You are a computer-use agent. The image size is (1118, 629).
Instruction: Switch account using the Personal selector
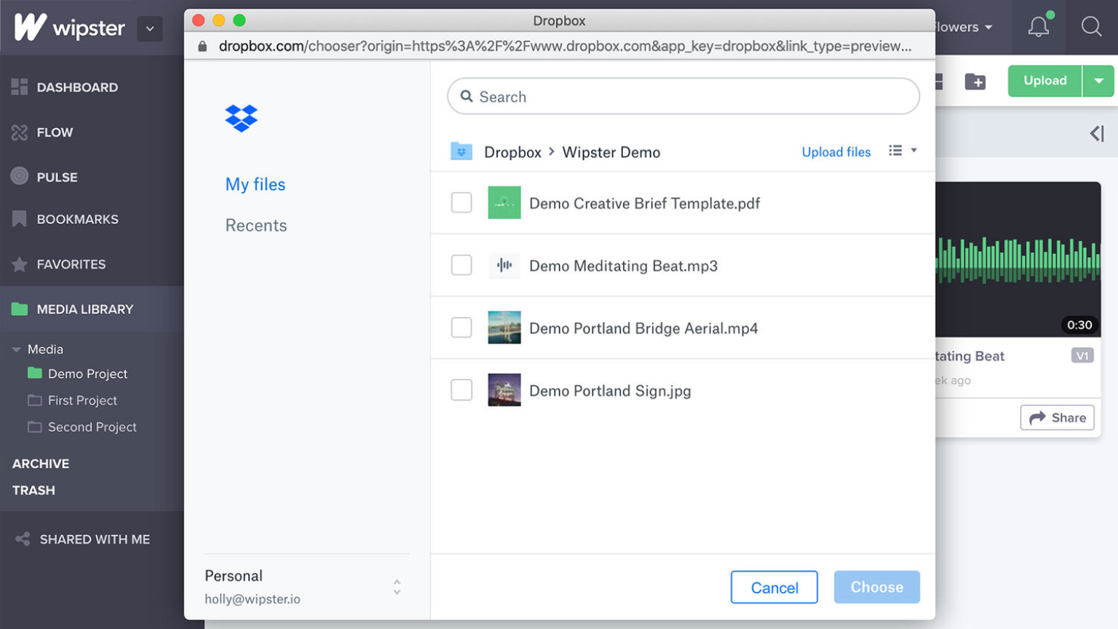[x=397, y=587]
